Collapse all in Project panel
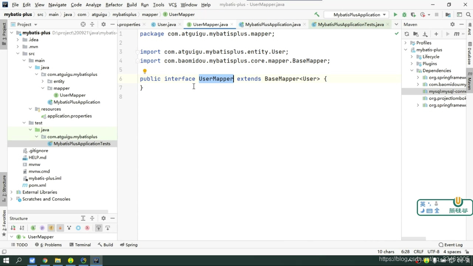This screenshot has width=473, height=266. click(92, 24)
